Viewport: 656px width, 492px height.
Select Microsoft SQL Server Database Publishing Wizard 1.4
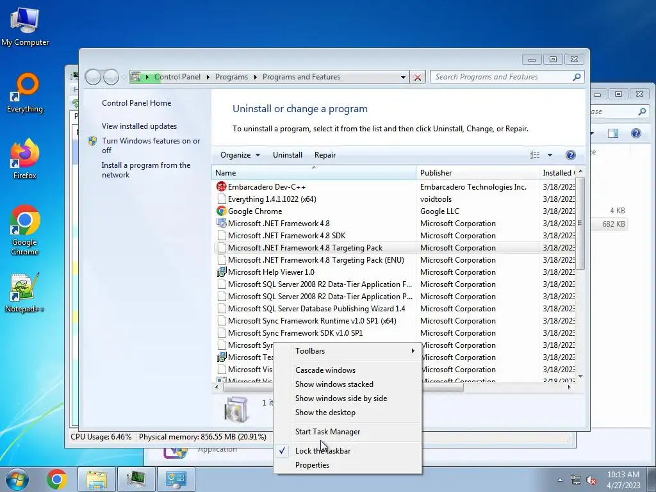pos(395,309)
